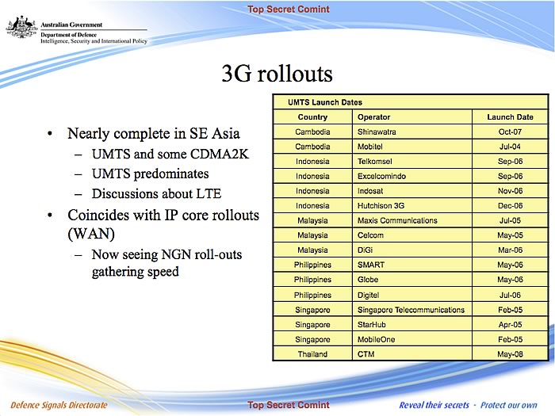Viewport: 555px width, 416px height.
Task: Click the 'Jul-05' launch date cell
Action: (510, 221)
